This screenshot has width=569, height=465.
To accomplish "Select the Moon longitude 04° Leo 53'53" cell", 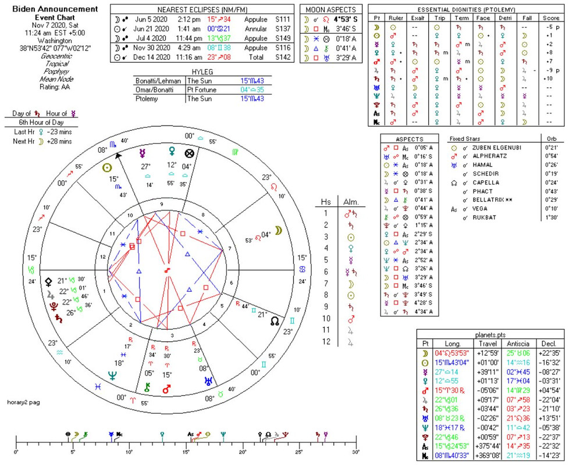I will click(x=452, y=353).
